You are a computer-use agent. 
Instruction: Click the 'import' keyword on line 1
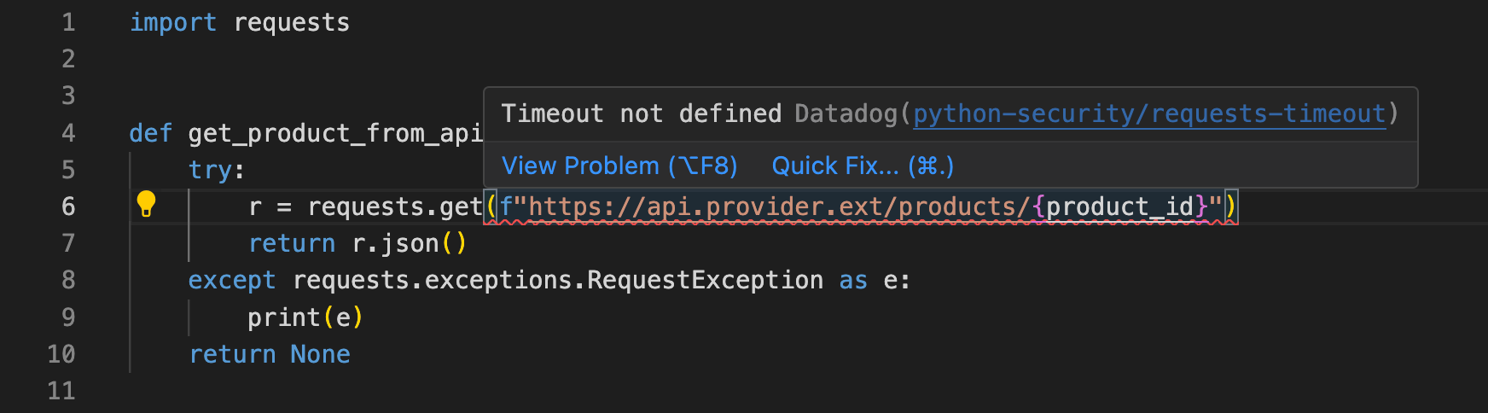click(172, 22)
